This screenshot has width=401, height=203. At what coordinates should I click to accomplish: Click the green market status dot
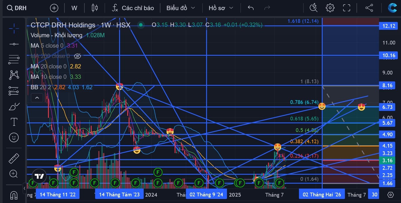(x=141, y=25)
